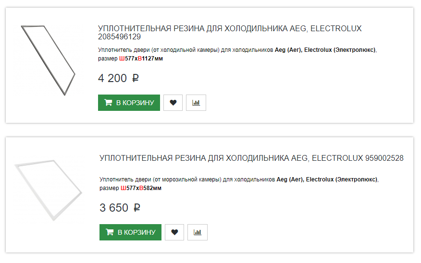This screenshot has width=421, height=263.
Task: Open comparison chart for the 2085496129 seal
Action: coord(196,103)
